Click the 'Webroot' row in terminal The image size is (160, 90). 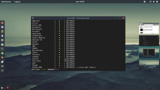point(53,21)
